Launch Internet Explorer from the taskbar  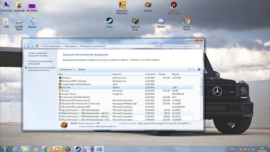(x=15, y=149)
